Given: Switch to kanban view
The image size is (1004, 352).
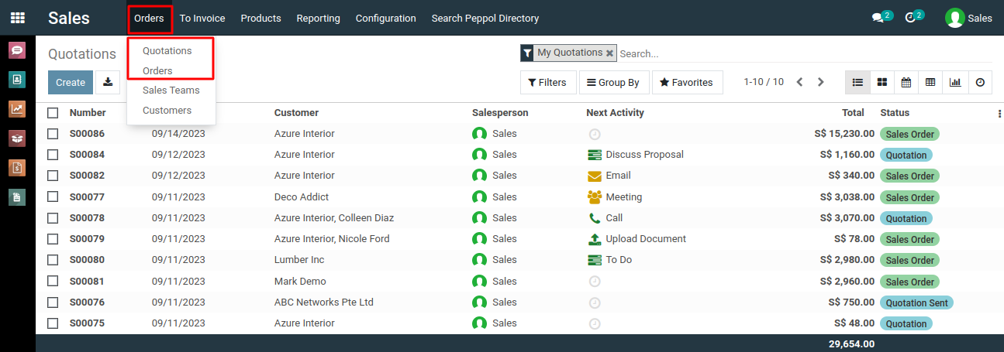Looking at the screenshot, I should pos(882,82).
